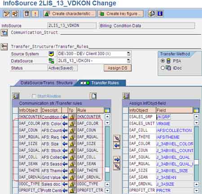Click the Create characteristic button
Viewport: 202px width, 194px height.
coord(70,14)
